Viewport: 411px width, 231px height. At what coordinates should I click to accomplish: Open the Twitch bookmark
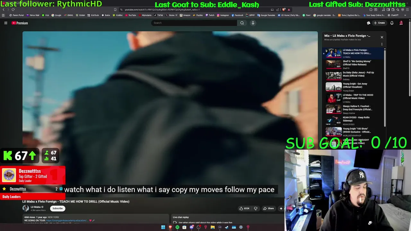pos(210,15)
